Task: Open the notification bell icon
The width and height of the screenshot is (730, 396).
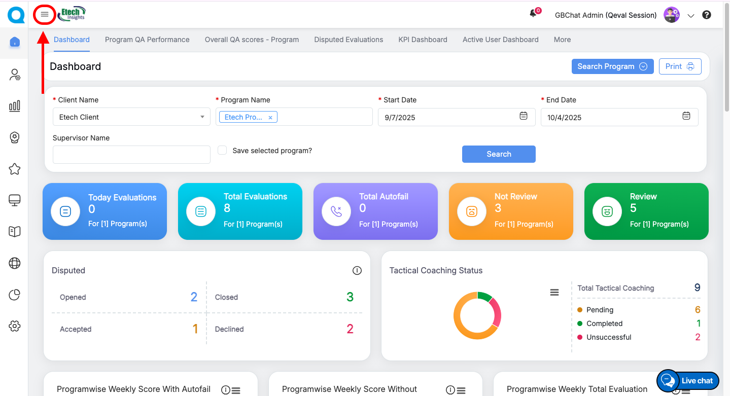Action: coord(533,14)
